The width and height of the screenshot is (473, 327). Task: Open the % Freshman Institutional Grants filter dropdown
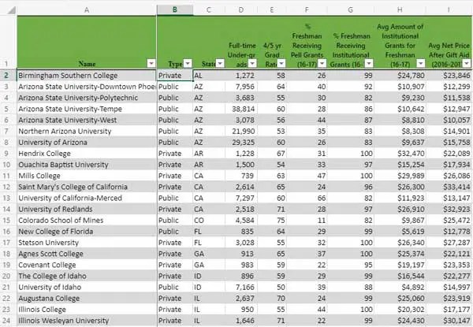tap(369, 63)
